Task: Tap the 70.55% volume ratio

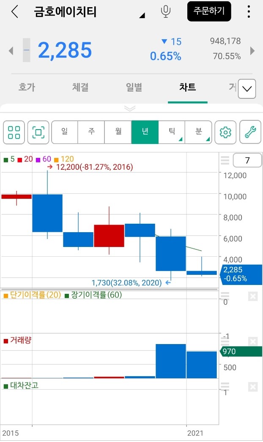Action: pyautogui.click(x=227, y=56)
